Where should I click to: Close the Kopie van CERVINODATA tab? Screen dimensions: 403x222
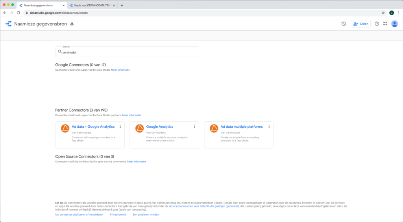(x=114, y=6)
